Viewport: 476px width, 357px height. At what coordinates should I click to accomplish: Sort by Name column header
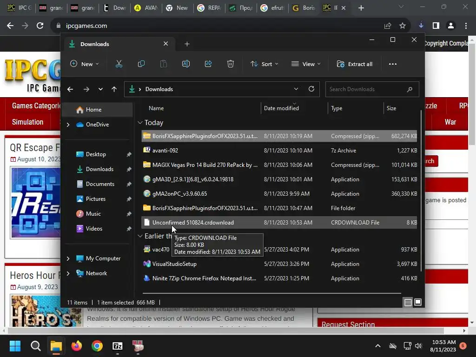(156, 108)
